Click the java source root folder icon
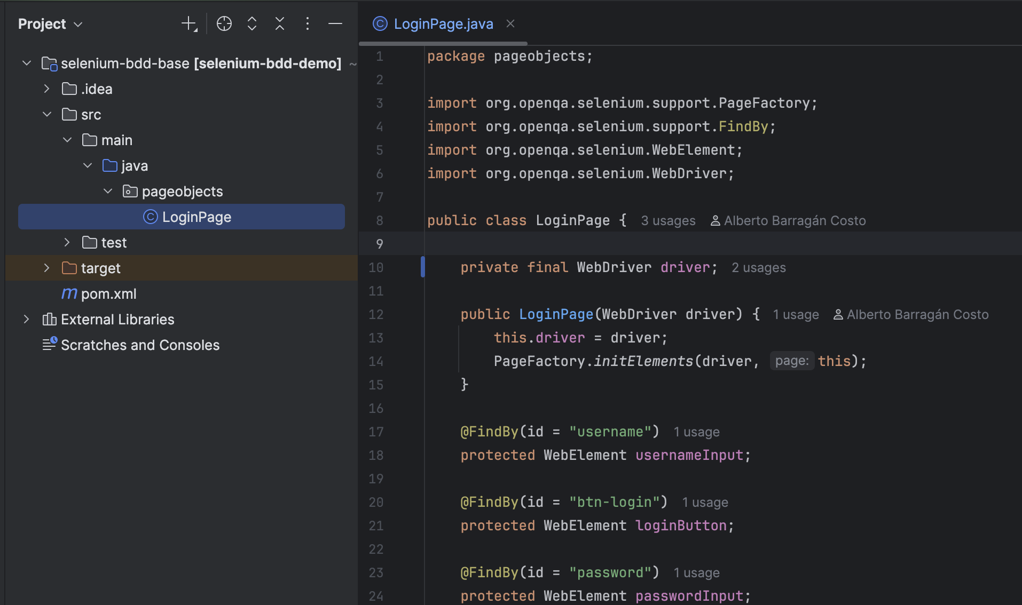The image size is (1022, 605). coord(110,165)
